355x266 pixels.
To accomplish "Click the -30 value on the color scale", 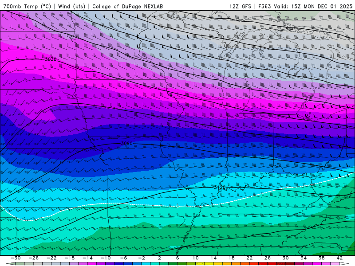I will point(16,258).
